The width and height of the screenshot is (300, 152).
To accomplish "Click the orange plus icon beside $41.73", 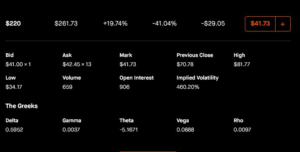I will [x=283, y=24].
